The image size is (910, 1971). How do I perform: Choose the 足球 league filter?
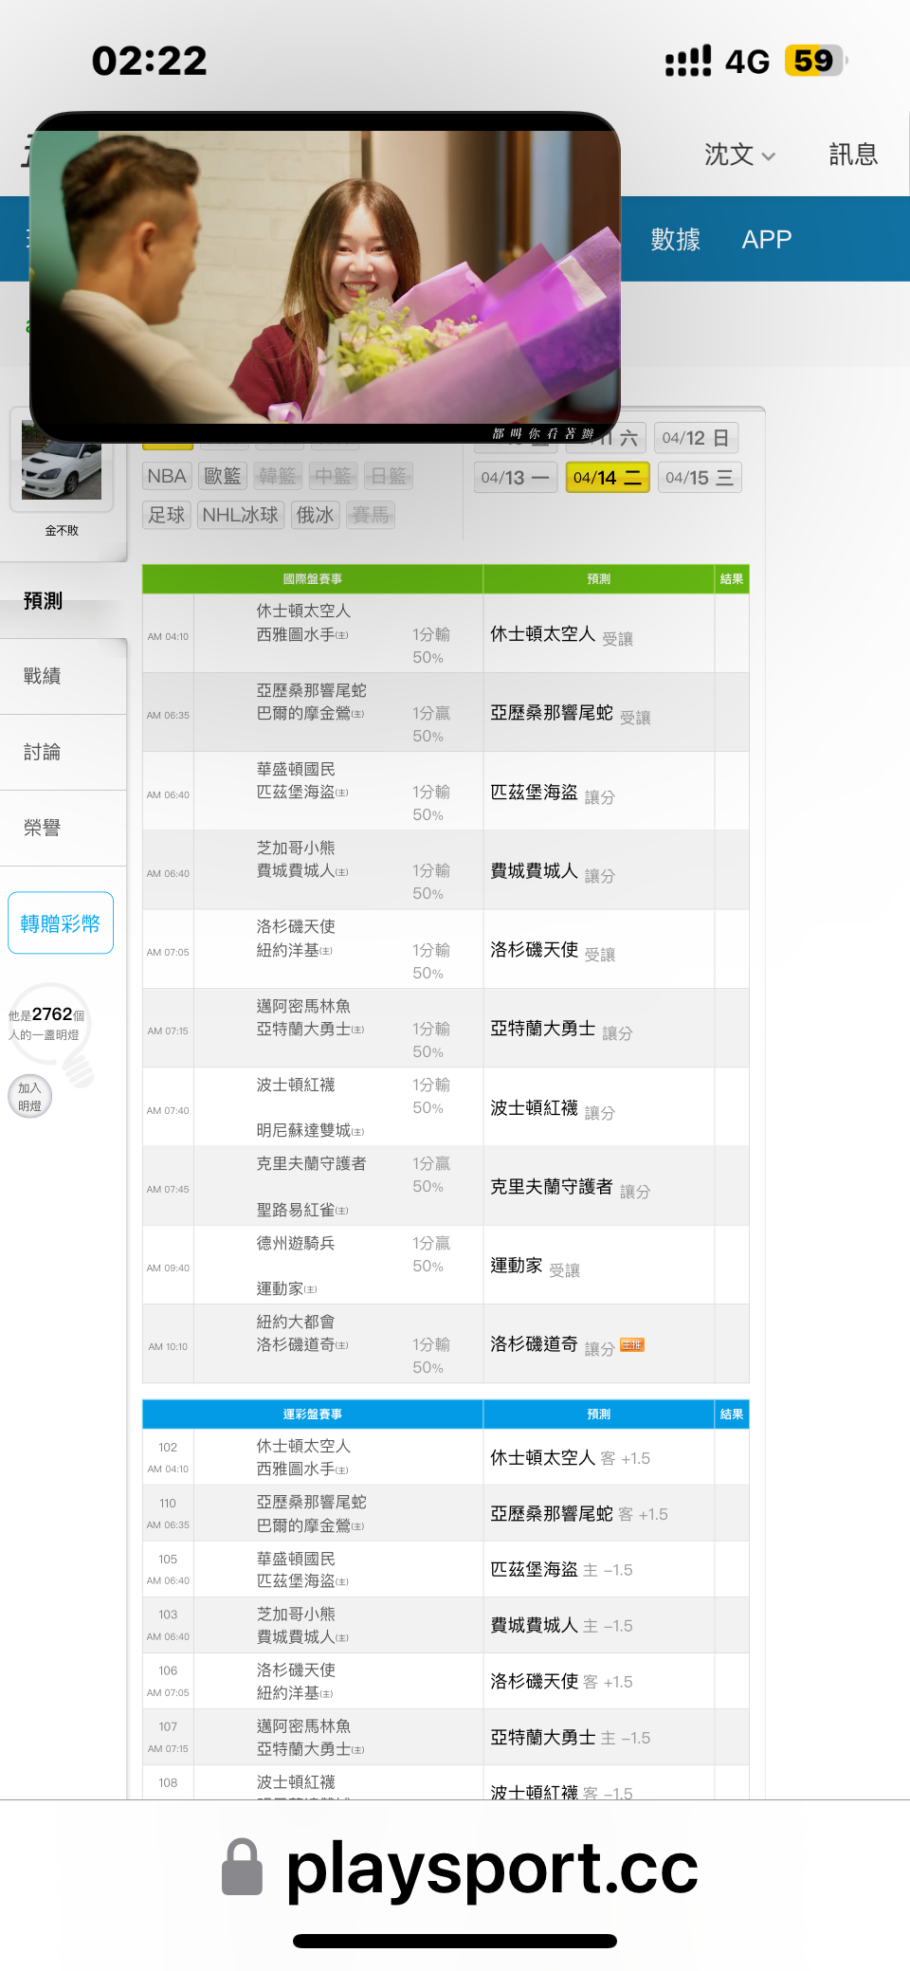click(x=167, y=515)
